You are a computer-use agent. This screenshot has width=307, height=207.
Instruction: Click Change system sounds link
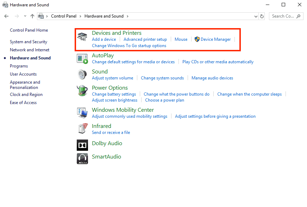[162, 78]
